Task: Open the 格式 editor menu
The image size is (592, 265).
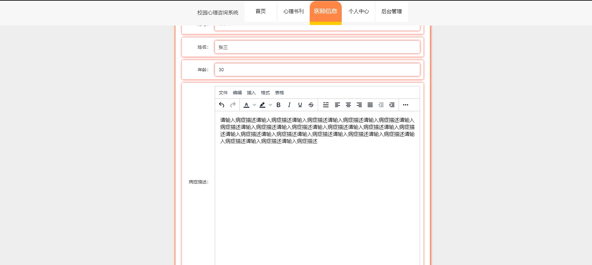Action: click(x=265, y=93)
